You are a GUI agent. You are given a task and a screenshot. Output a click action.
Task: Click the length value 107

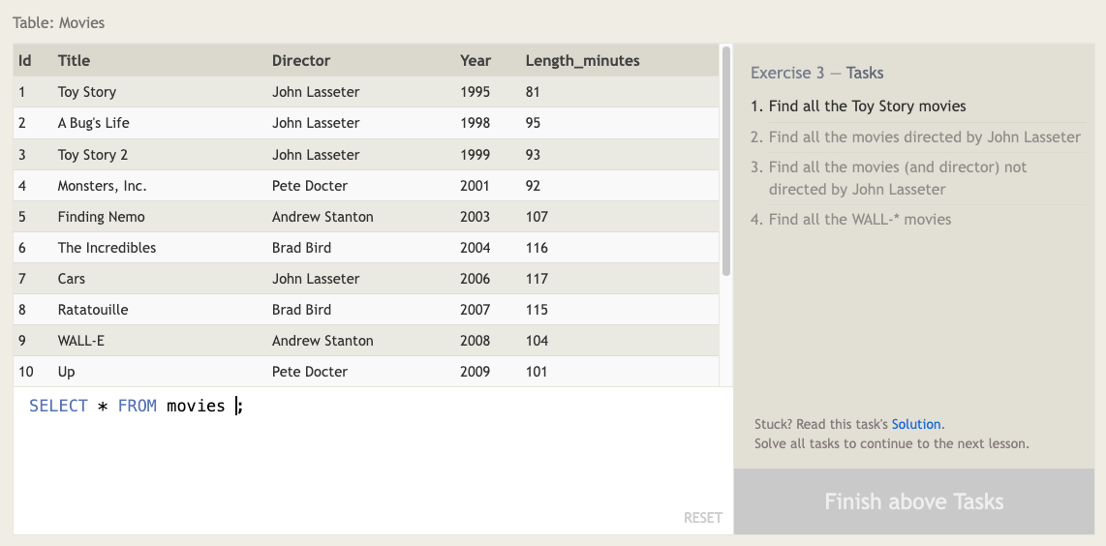pyautogui.click(x=537, y=217)
